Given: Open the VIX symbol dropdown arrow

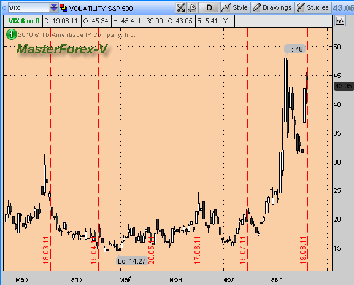Looking at the screenshot, I should point(54,8).
